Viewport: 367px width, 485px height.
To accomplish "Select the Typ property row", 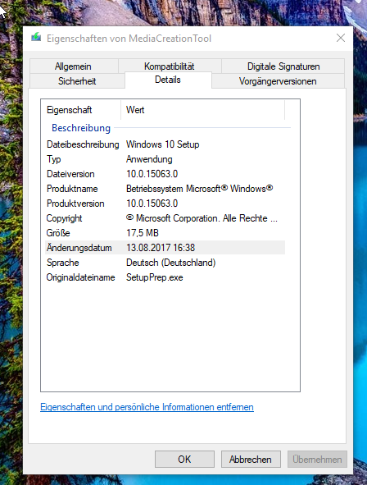I will [165, 159].
